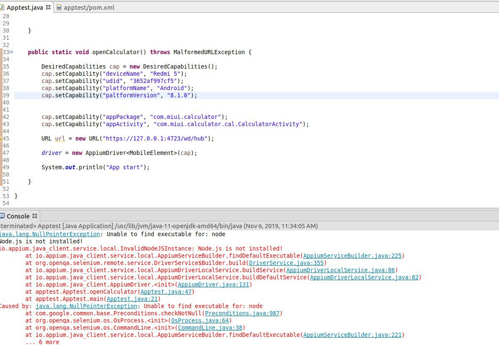Click the "Node.js is not installed!" console line
Screen dimensions: 499x364
[42, 242]
